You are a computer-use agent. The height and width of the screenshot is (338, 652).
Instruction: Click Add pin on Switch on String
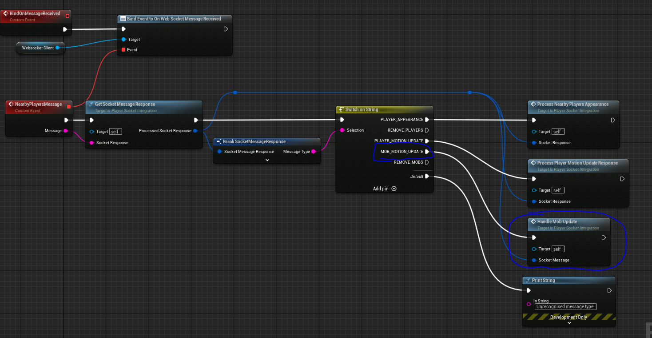coord(385,189)
